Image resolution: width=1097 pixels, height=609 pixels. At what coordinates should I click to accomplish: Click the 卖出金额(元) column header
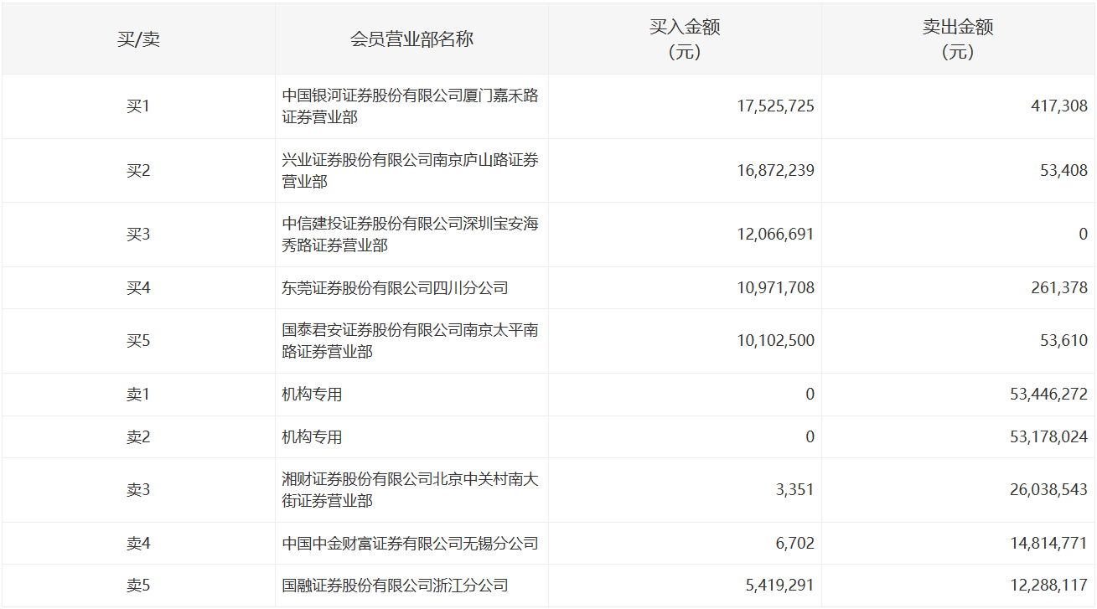point(958,39)
